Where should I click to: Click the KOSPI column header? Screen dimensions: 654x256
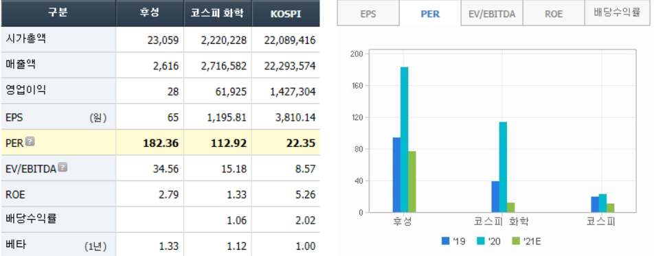tap(286, 14)
